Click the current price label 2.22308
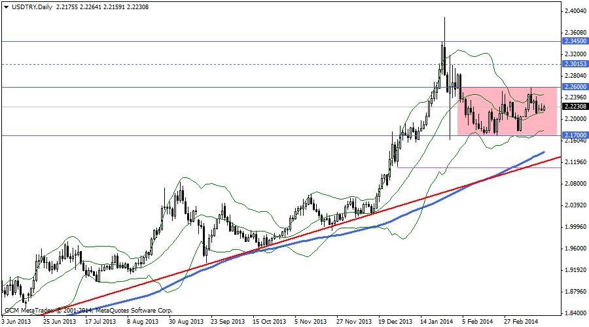 [x=575, y=107]
